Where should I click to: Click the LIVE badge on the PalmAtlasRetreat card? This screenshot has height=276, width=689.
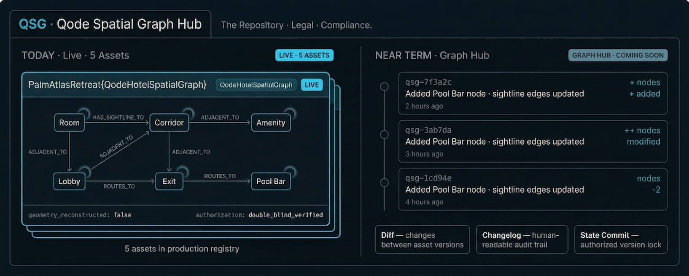click(x=312, y=85)
